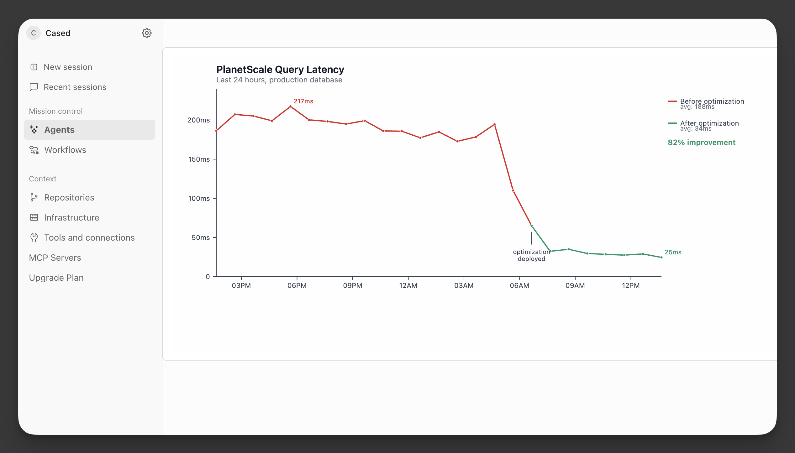Click the avg: 34ms legend value
795x453 pixels.
[x=696, y=129]
